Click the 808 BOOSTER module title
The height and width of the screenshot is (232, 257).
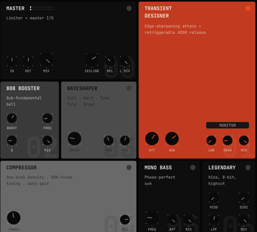pyautogui.click(x=23, y=88)
